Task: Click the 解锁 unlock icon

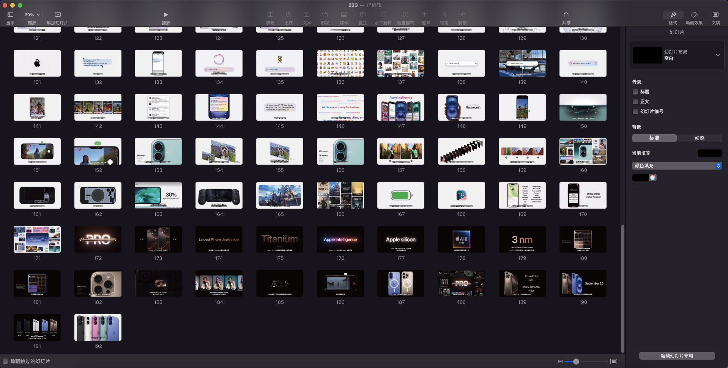Action: (462, 15)
